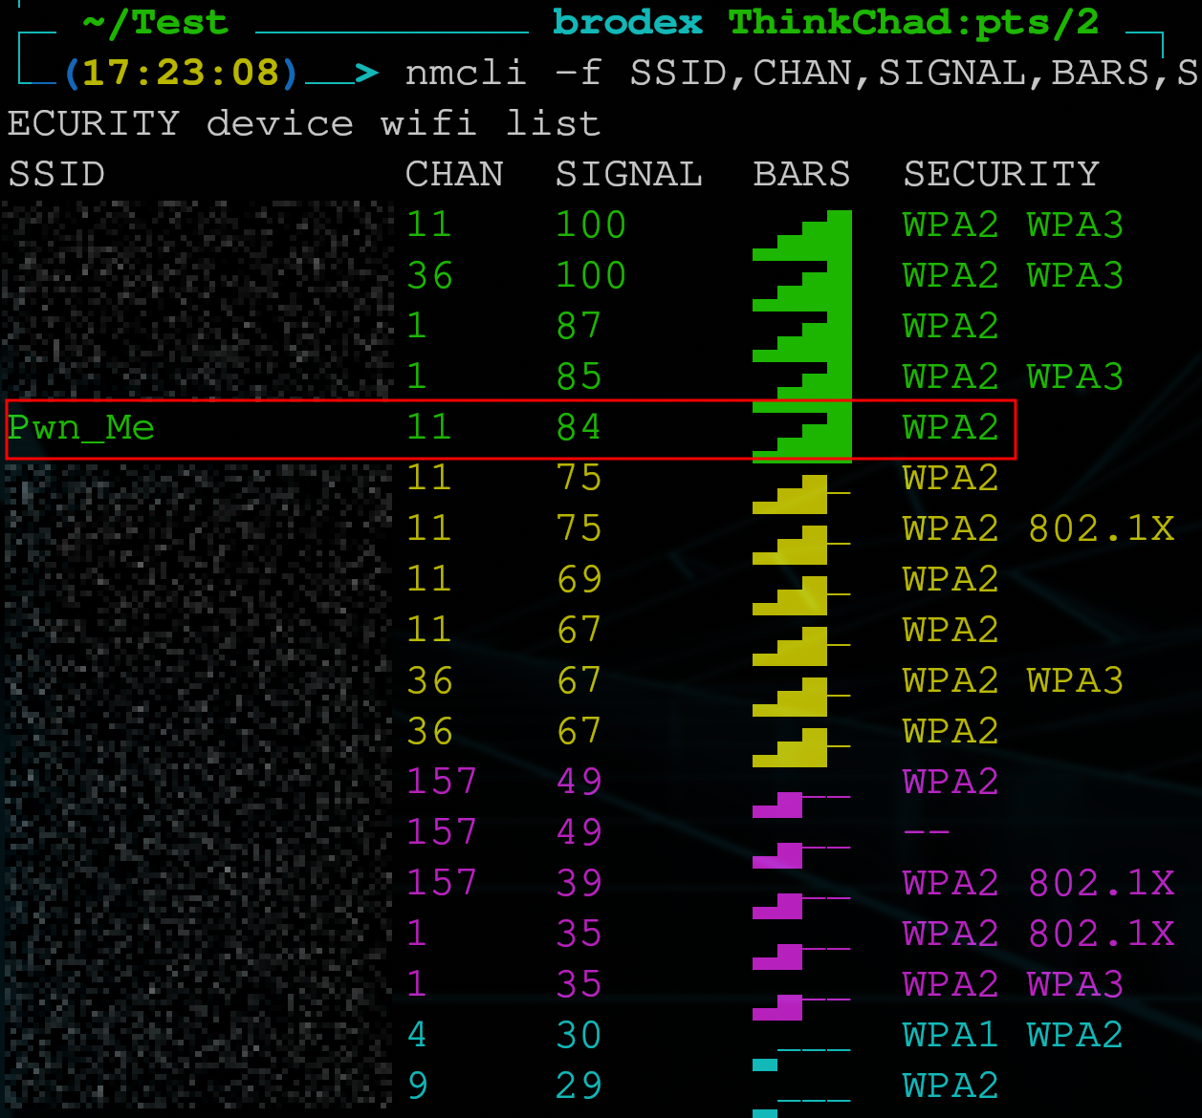Select signal value 87
This screenshot has width=1202, height=1118.
(x=579, y=326)
